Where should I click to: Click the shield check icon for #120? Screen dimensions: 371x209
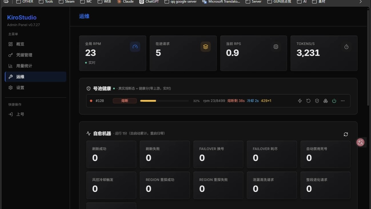317,101
